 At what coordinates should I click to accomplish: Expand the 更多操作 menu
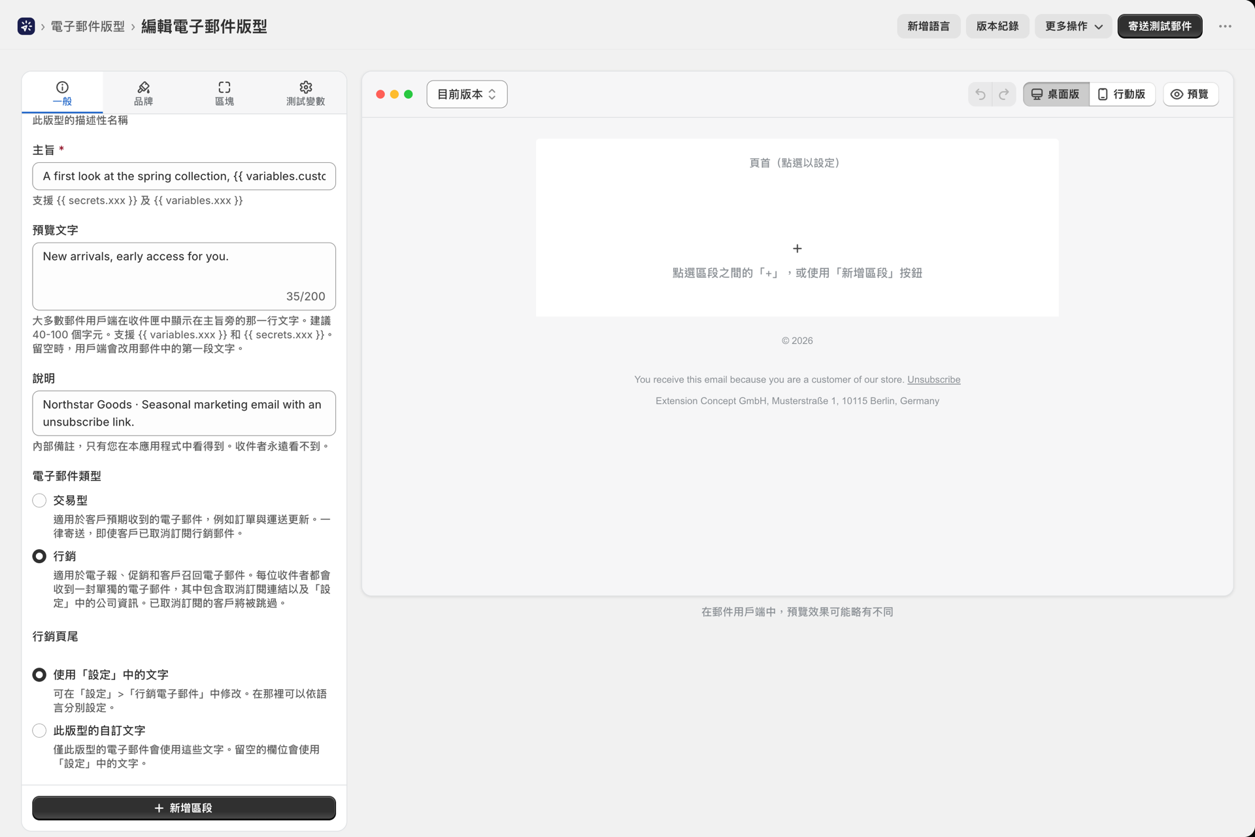tap(1073, 26)
